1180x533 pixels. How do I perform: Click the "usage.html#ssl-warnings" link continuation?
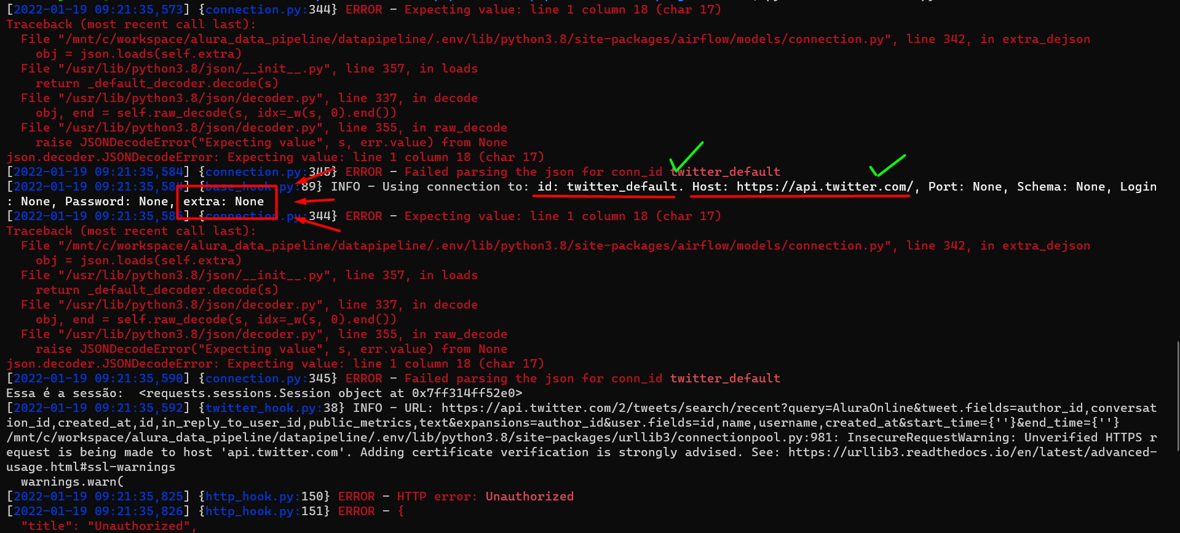[x=91, y=467]
